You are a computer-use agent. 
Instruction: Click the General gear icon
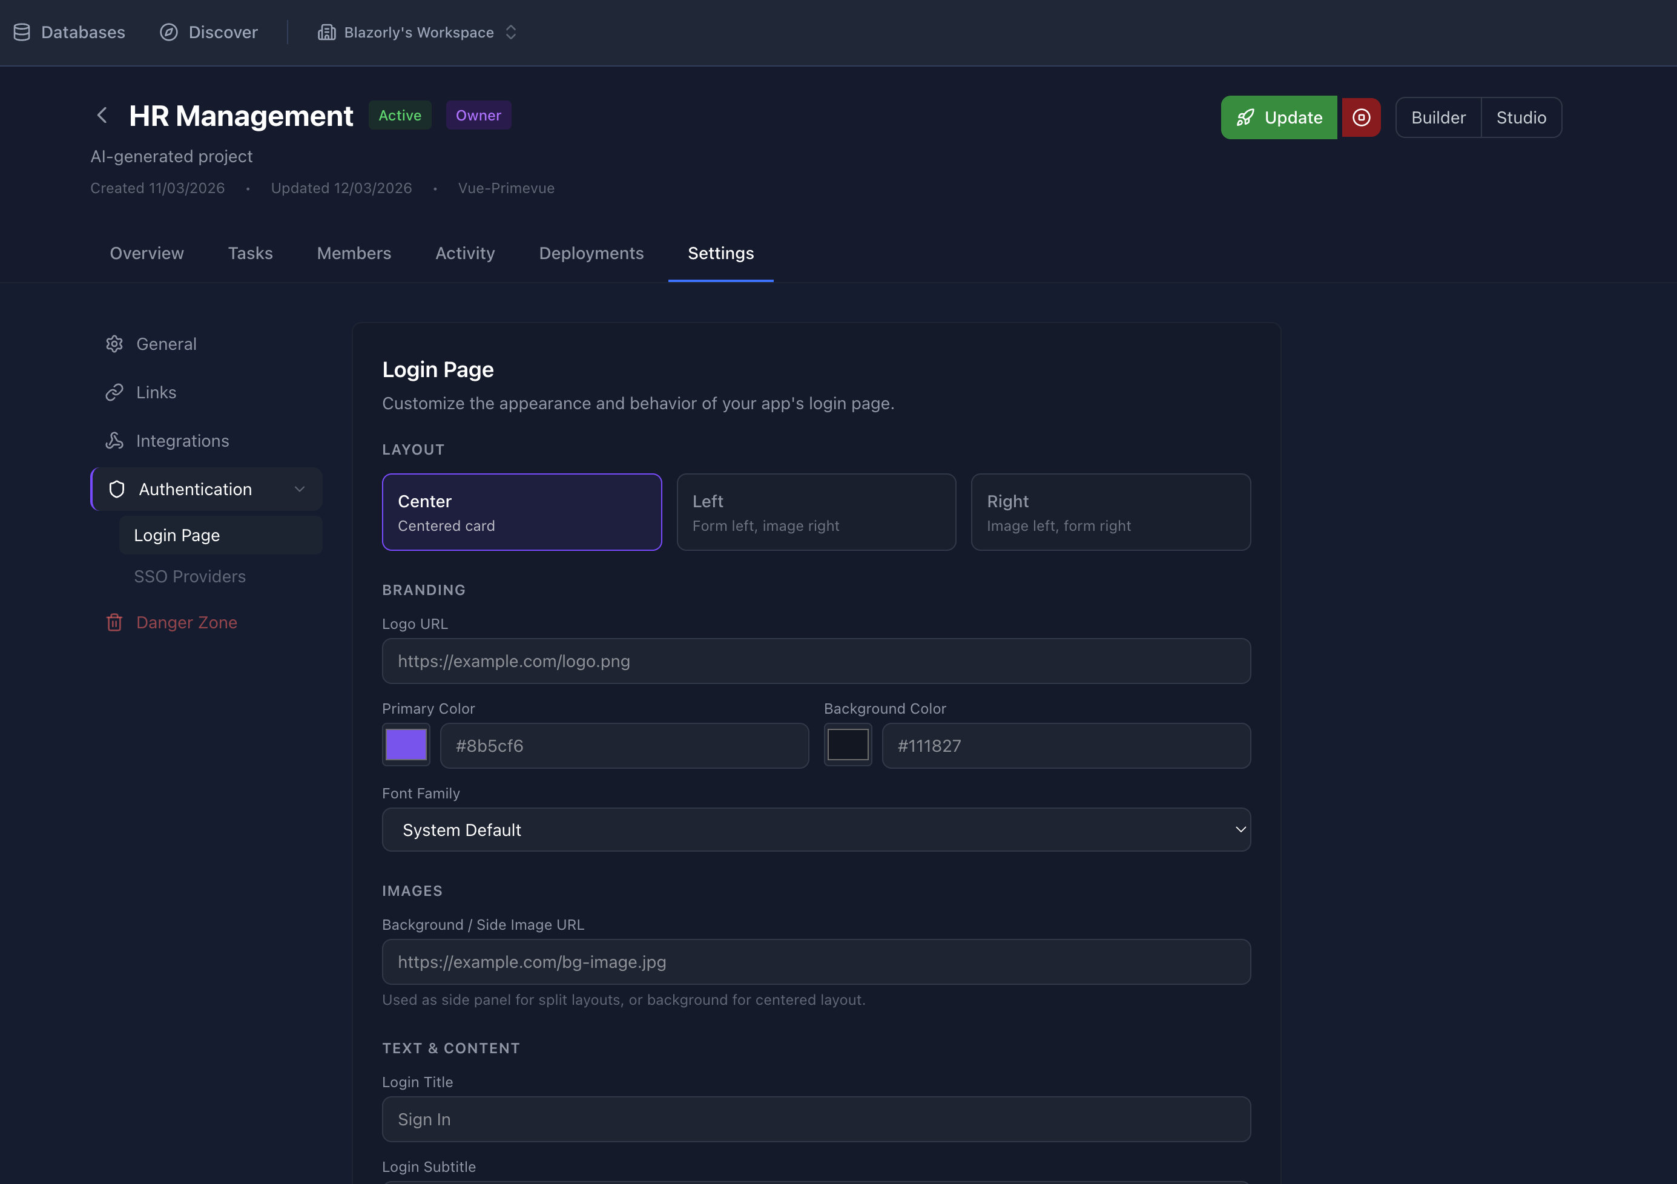(x=114, y=344)
